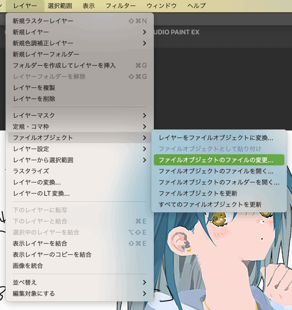Expand the レイヤーマスク submenu
The width and height of the screenshot is (292, 310).
80,115
